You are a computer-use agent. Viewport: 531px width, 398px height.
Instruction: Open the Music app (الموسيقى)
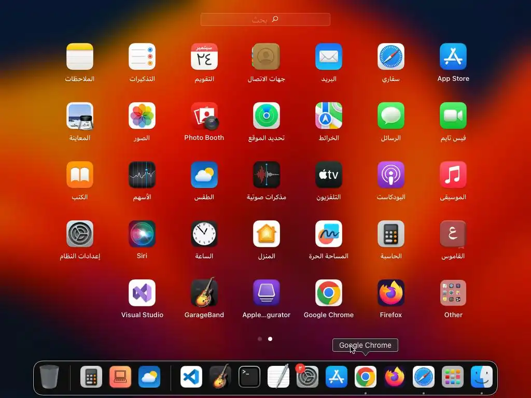click(453, 175)
